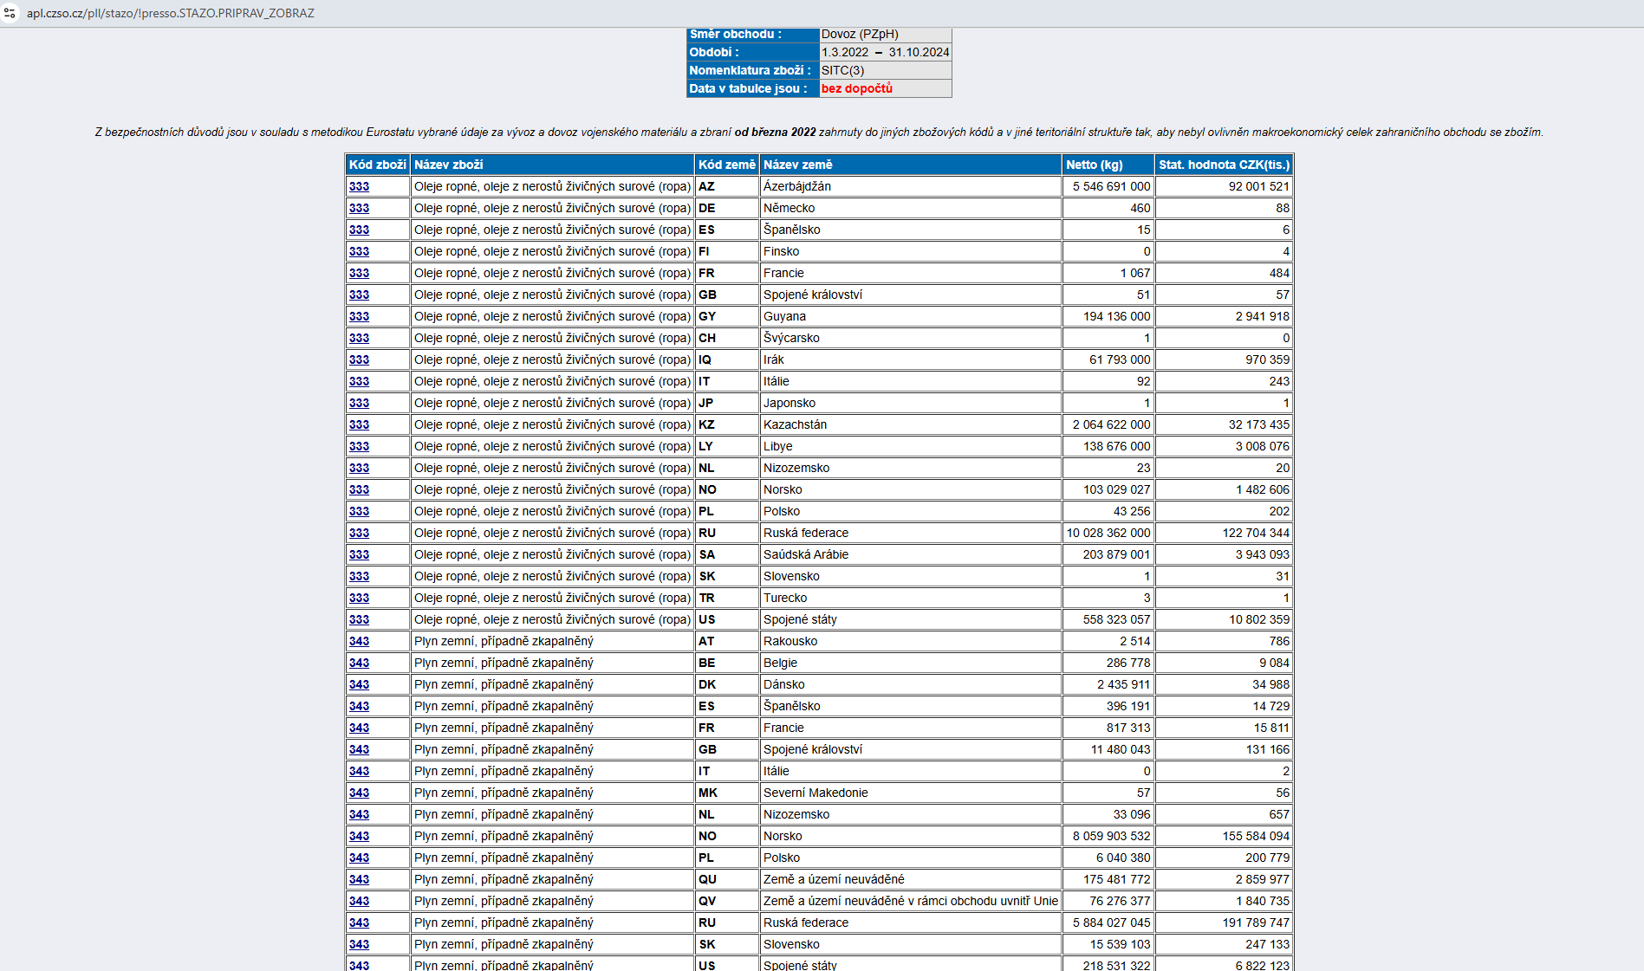
Task: Click the country name Guyana
Action: [x=784, y=316]
